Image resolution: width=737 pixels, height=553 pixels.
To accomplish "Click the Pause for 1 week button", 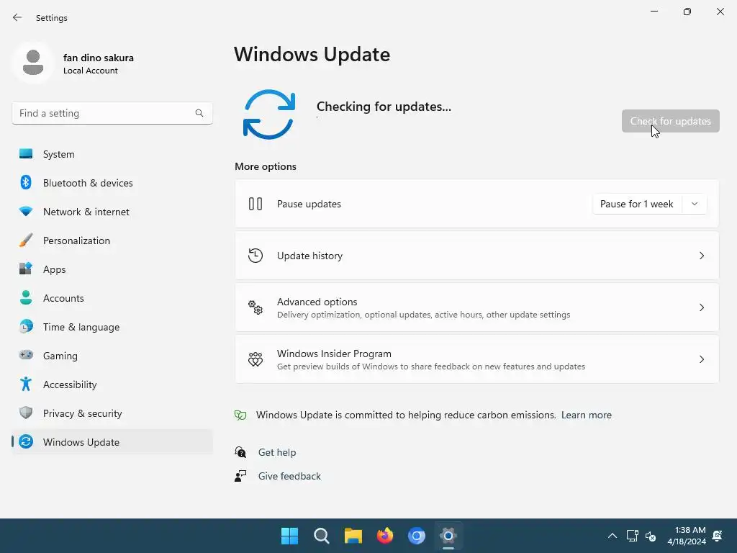I will point(637,204).
